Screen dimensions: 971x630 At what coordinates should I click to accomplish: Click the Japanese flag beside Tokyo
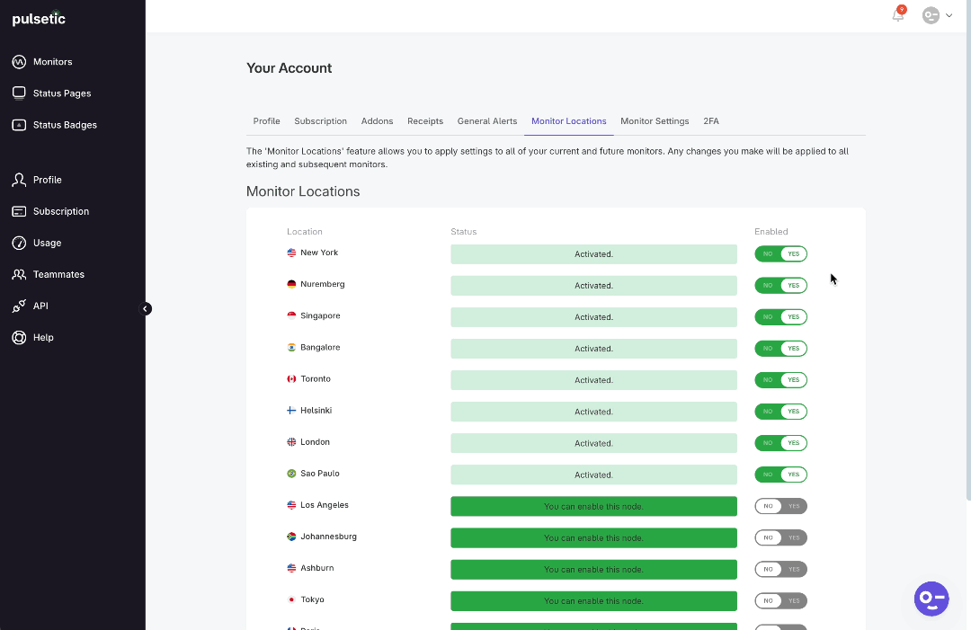pos(291,599)
